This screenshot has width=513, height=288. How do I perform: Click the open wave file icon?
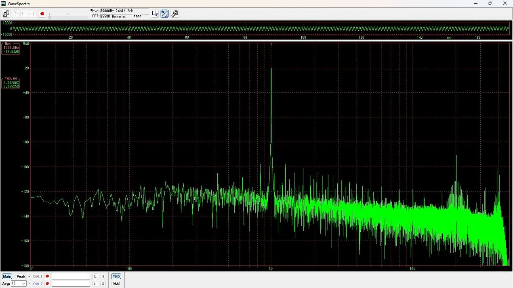(x=6, y=14)
